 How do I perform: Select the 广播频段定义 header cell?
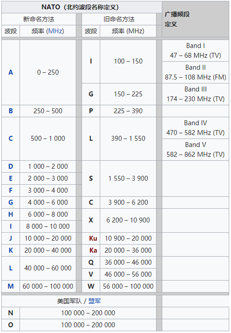[x=196, y=19]
